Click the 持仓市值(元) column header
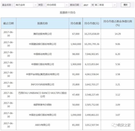Viewport: 135px width, 131px height. [x=92, y=23]
